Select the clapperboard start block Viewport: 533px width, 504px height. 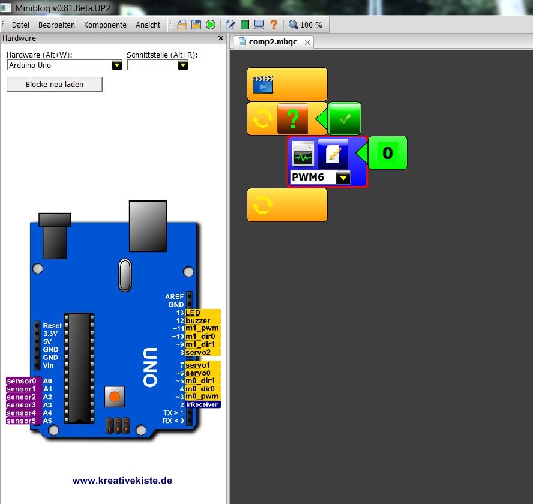(x=263, y=84)
